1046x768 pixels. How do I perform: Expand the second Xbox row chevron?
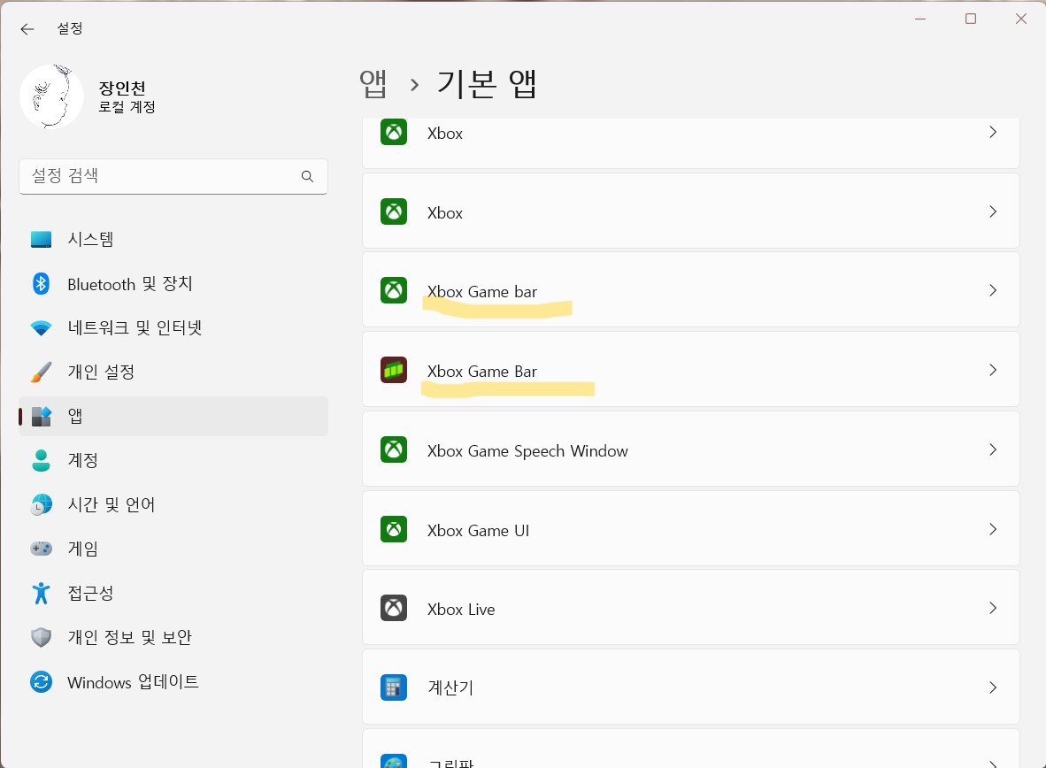click(993, 211)
